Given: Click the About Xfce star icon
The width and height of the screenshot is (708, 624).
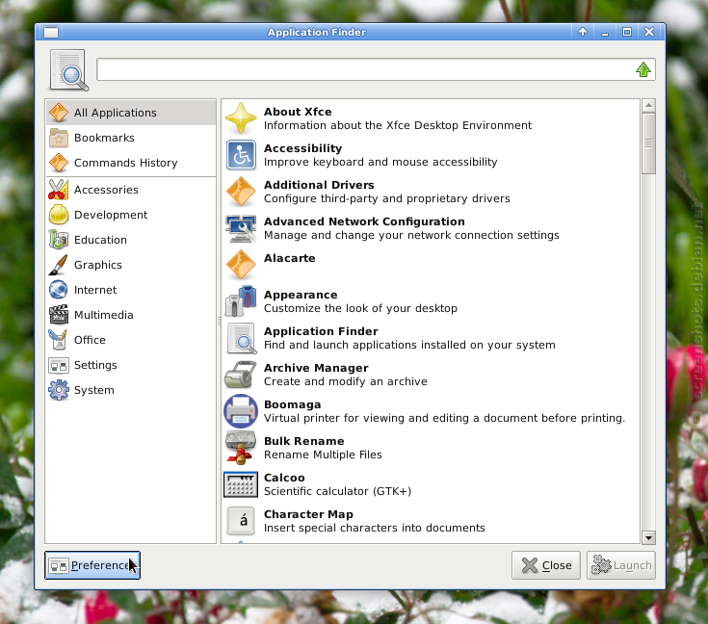Looking at the screenshot, I should point(241,118).
